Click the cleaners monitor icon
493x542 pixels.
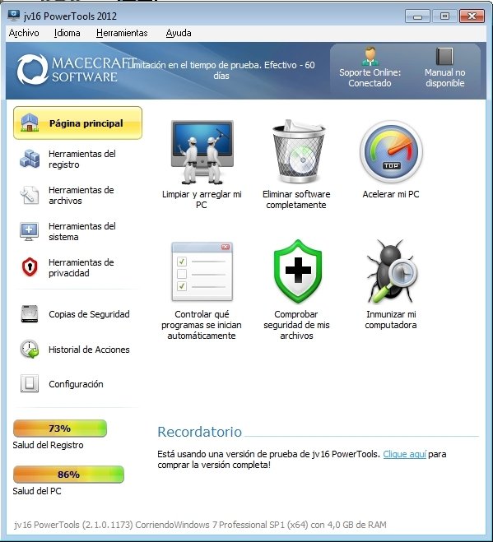(x=202, y=152)
